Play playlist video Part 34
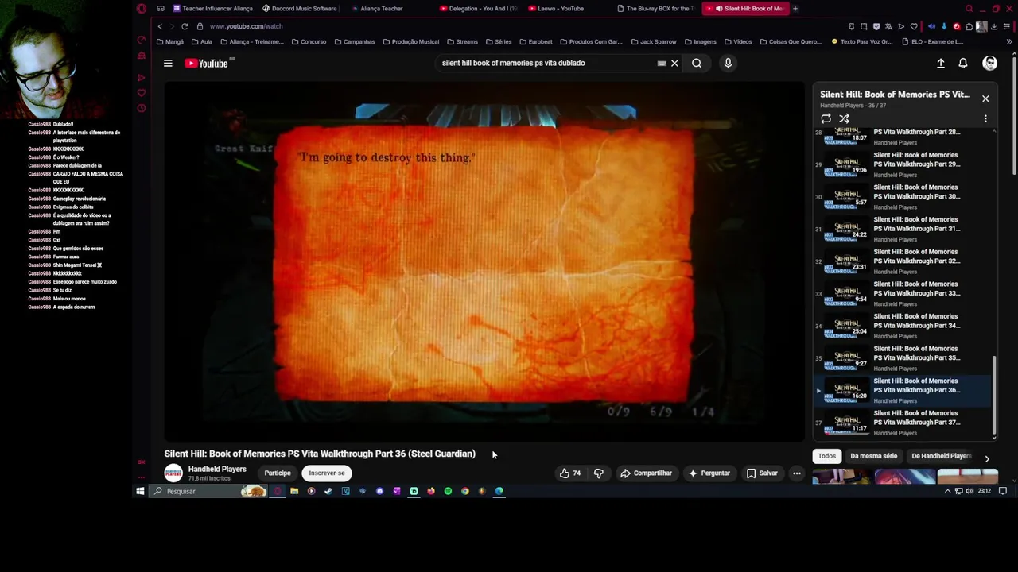 [x=903, y=326]
